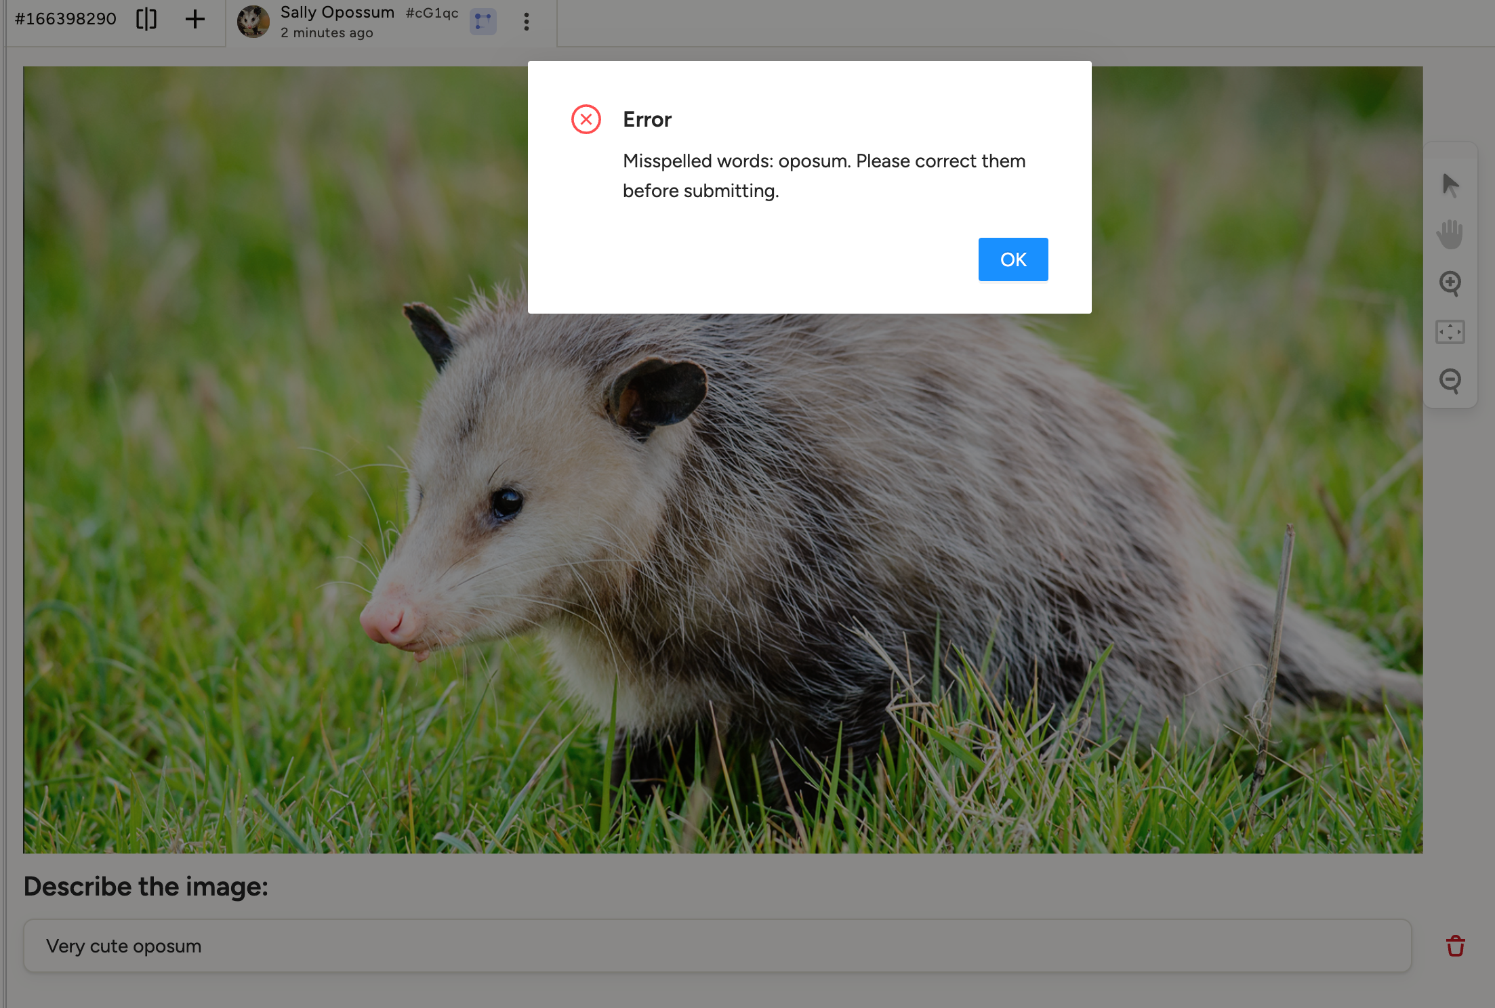Viewport: 1495px width, 1008px height.
Task: Zoom in with the magnifier plus tool
Action: click(x=1451, y=284)
